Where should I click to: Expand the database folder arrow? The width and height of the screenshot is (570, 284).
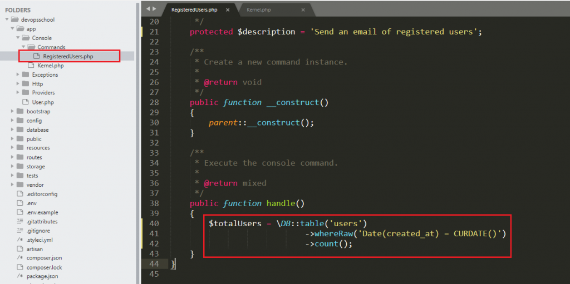(x=13, y=130)
